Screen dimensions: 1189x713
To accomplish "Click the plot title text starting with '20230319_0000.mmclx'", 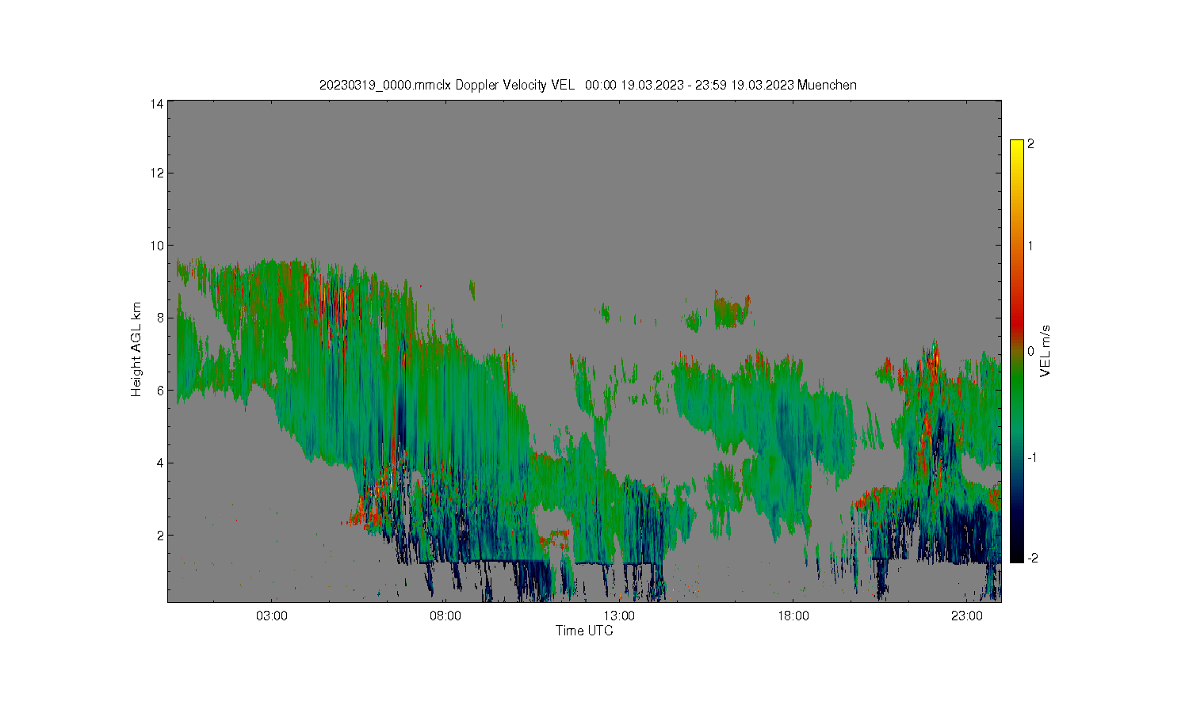I will 587,85.
